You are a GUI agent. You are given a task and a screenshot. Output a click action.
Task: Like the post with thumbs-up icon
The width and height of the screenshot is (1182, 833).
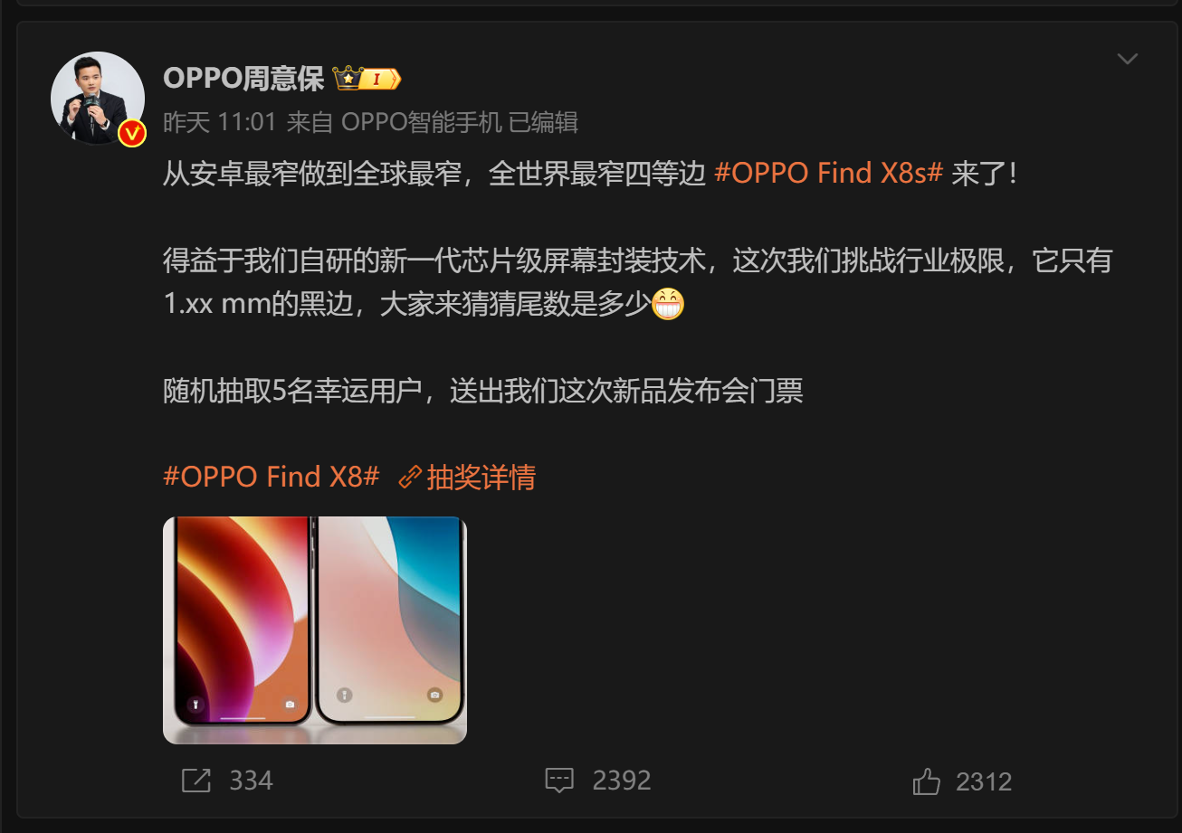[927, 781]
